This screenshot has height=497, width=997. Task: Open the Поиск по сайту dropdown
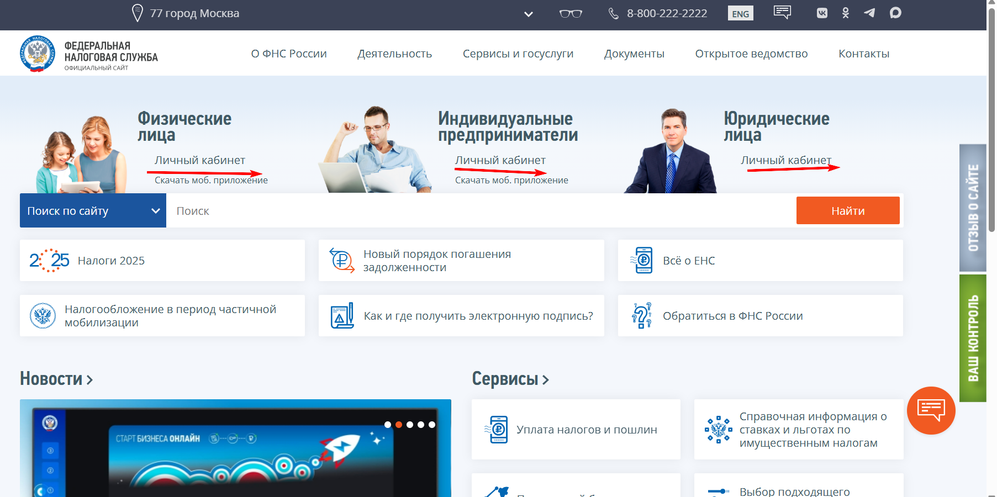[x=93, y=210]
